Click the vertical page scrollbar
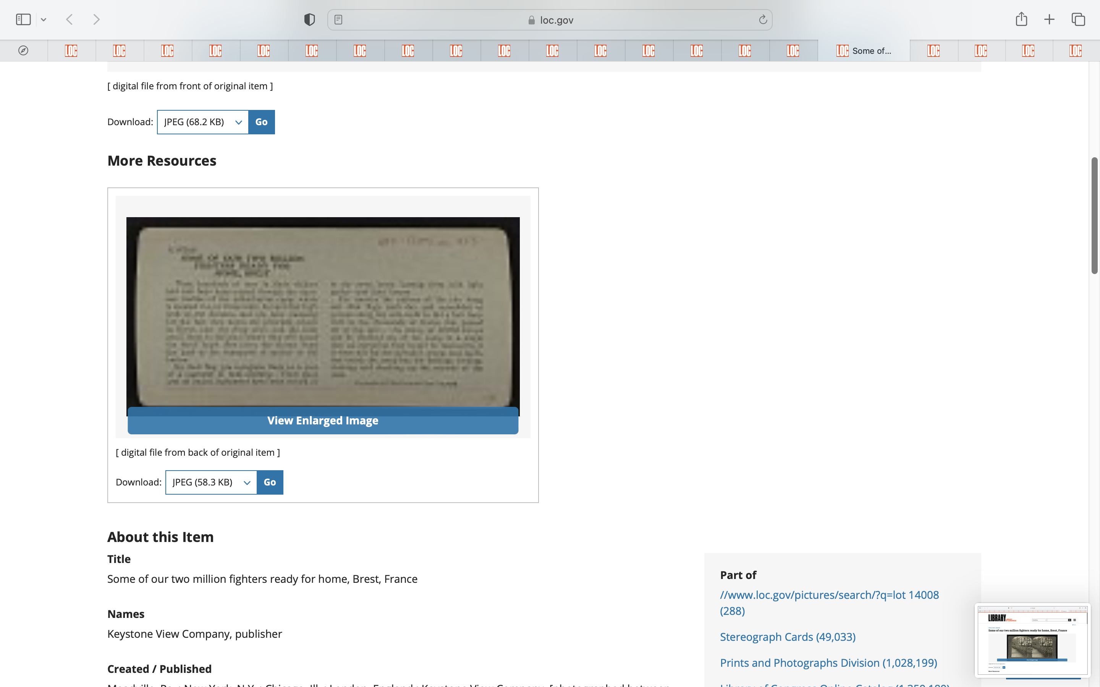 [x=1094, y=216]
